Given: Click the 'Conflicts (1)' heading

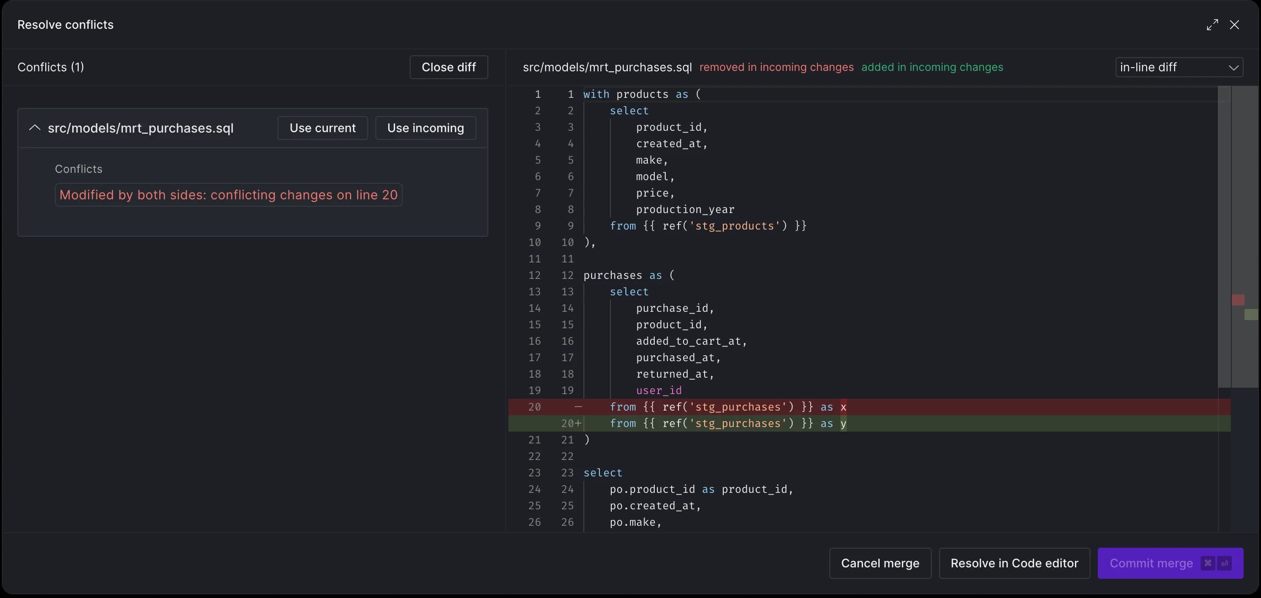Looking at the screenshot, I should pyautogui.click(x=50, y=67).
